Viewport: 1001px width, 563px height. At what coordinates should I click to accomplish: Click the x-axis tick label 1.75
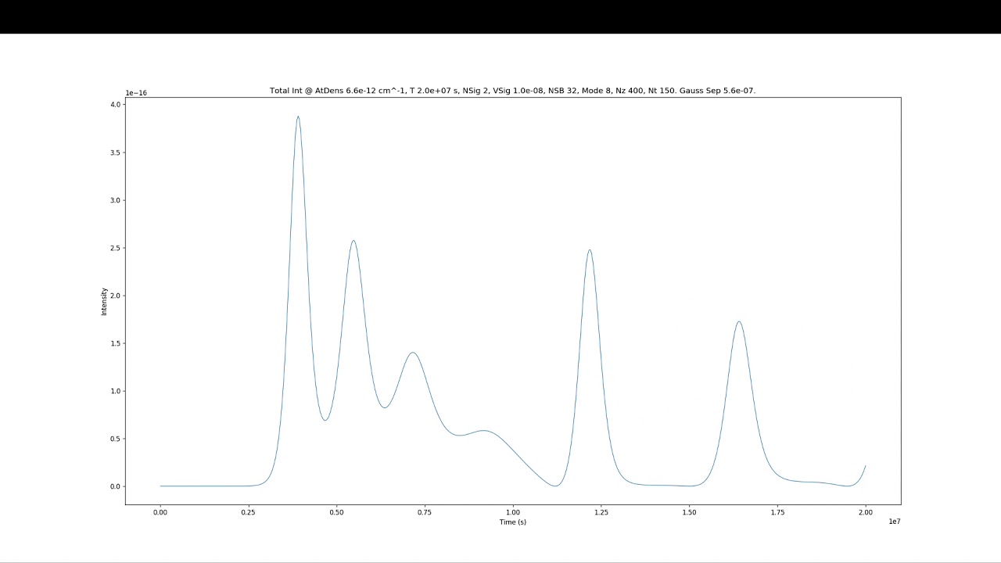pos(777,513)
